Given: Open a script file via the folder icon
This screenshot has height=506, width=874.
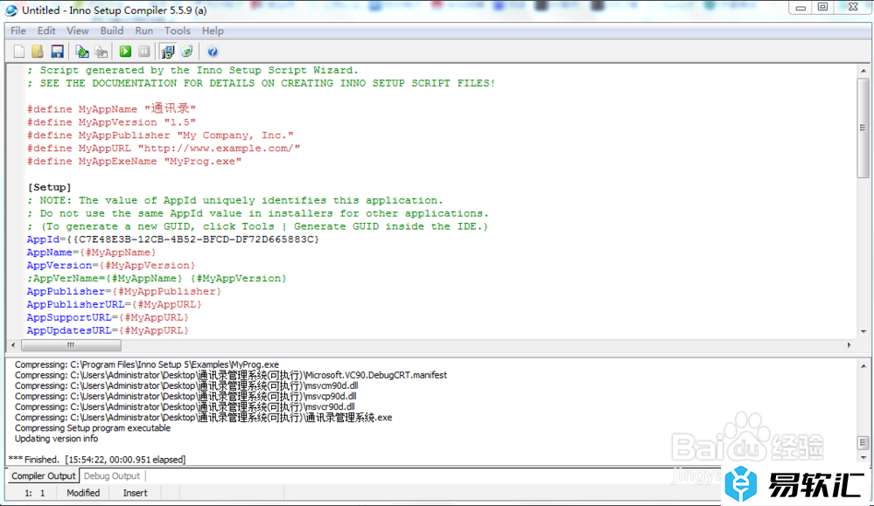Looking at the screenshot, I should pos(38,52).
